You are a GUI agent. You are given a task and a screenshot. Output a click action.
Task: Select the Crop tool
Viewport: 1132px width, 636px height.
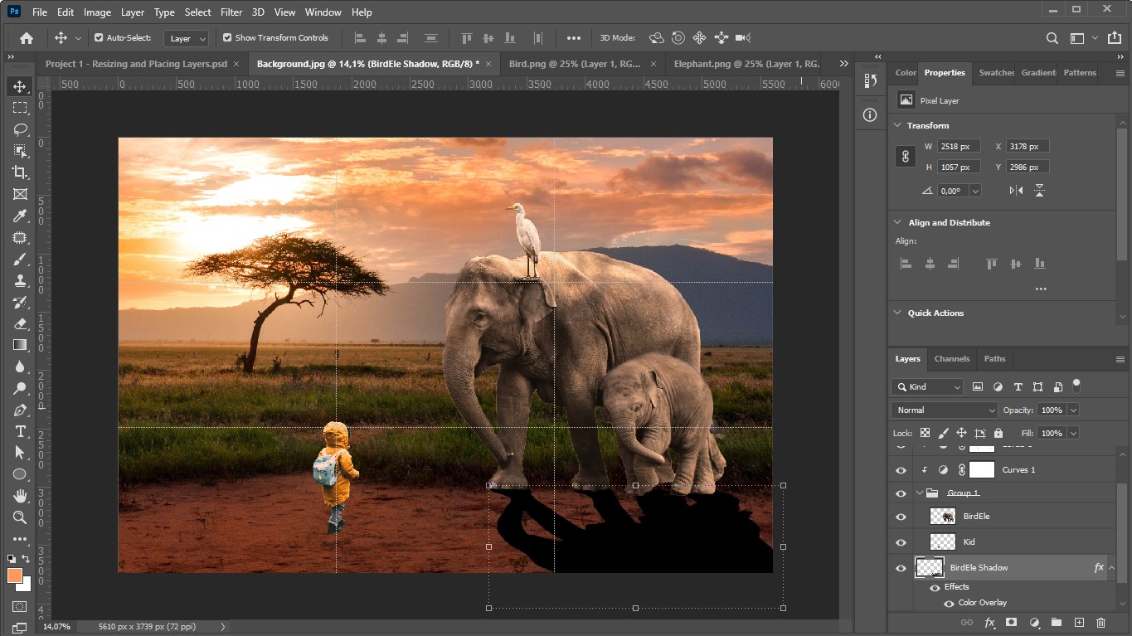20,172
